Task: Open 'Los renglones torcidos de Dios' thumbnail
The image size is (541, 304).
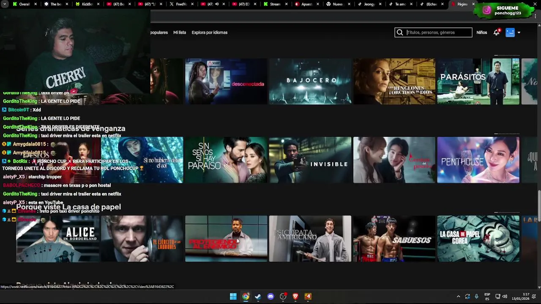Action: pos(394,81)
